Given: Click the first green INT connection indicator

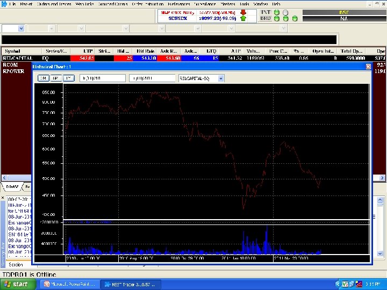Looking at the screenshot, I should click(277, 12).
